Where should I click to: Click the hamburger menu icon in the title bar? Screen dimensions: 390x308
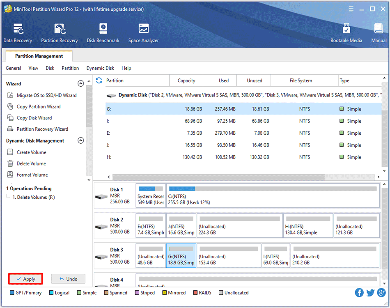(351, 9)
